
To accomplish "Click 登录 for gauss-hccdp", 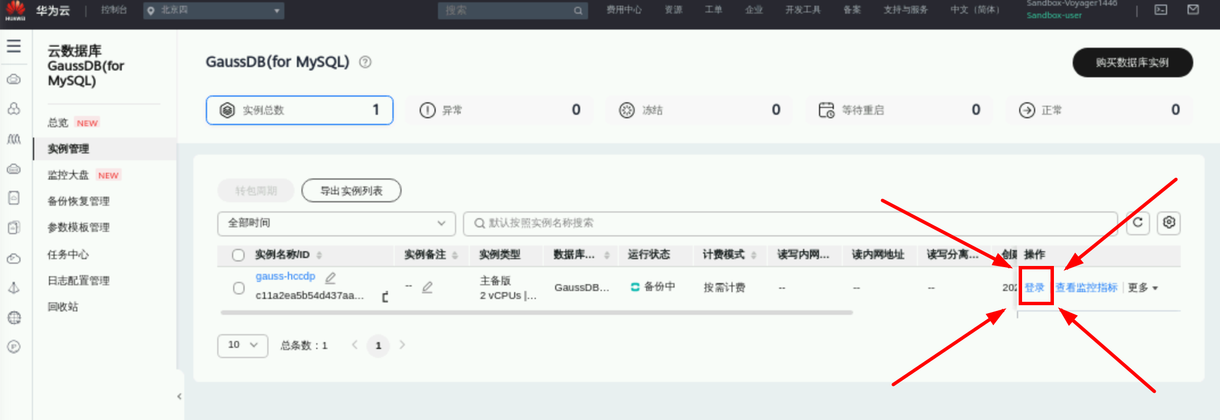I will tap(1035, 288).
